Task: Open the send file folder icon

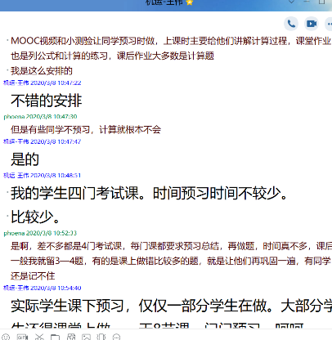Action: [x=55, y=337]
